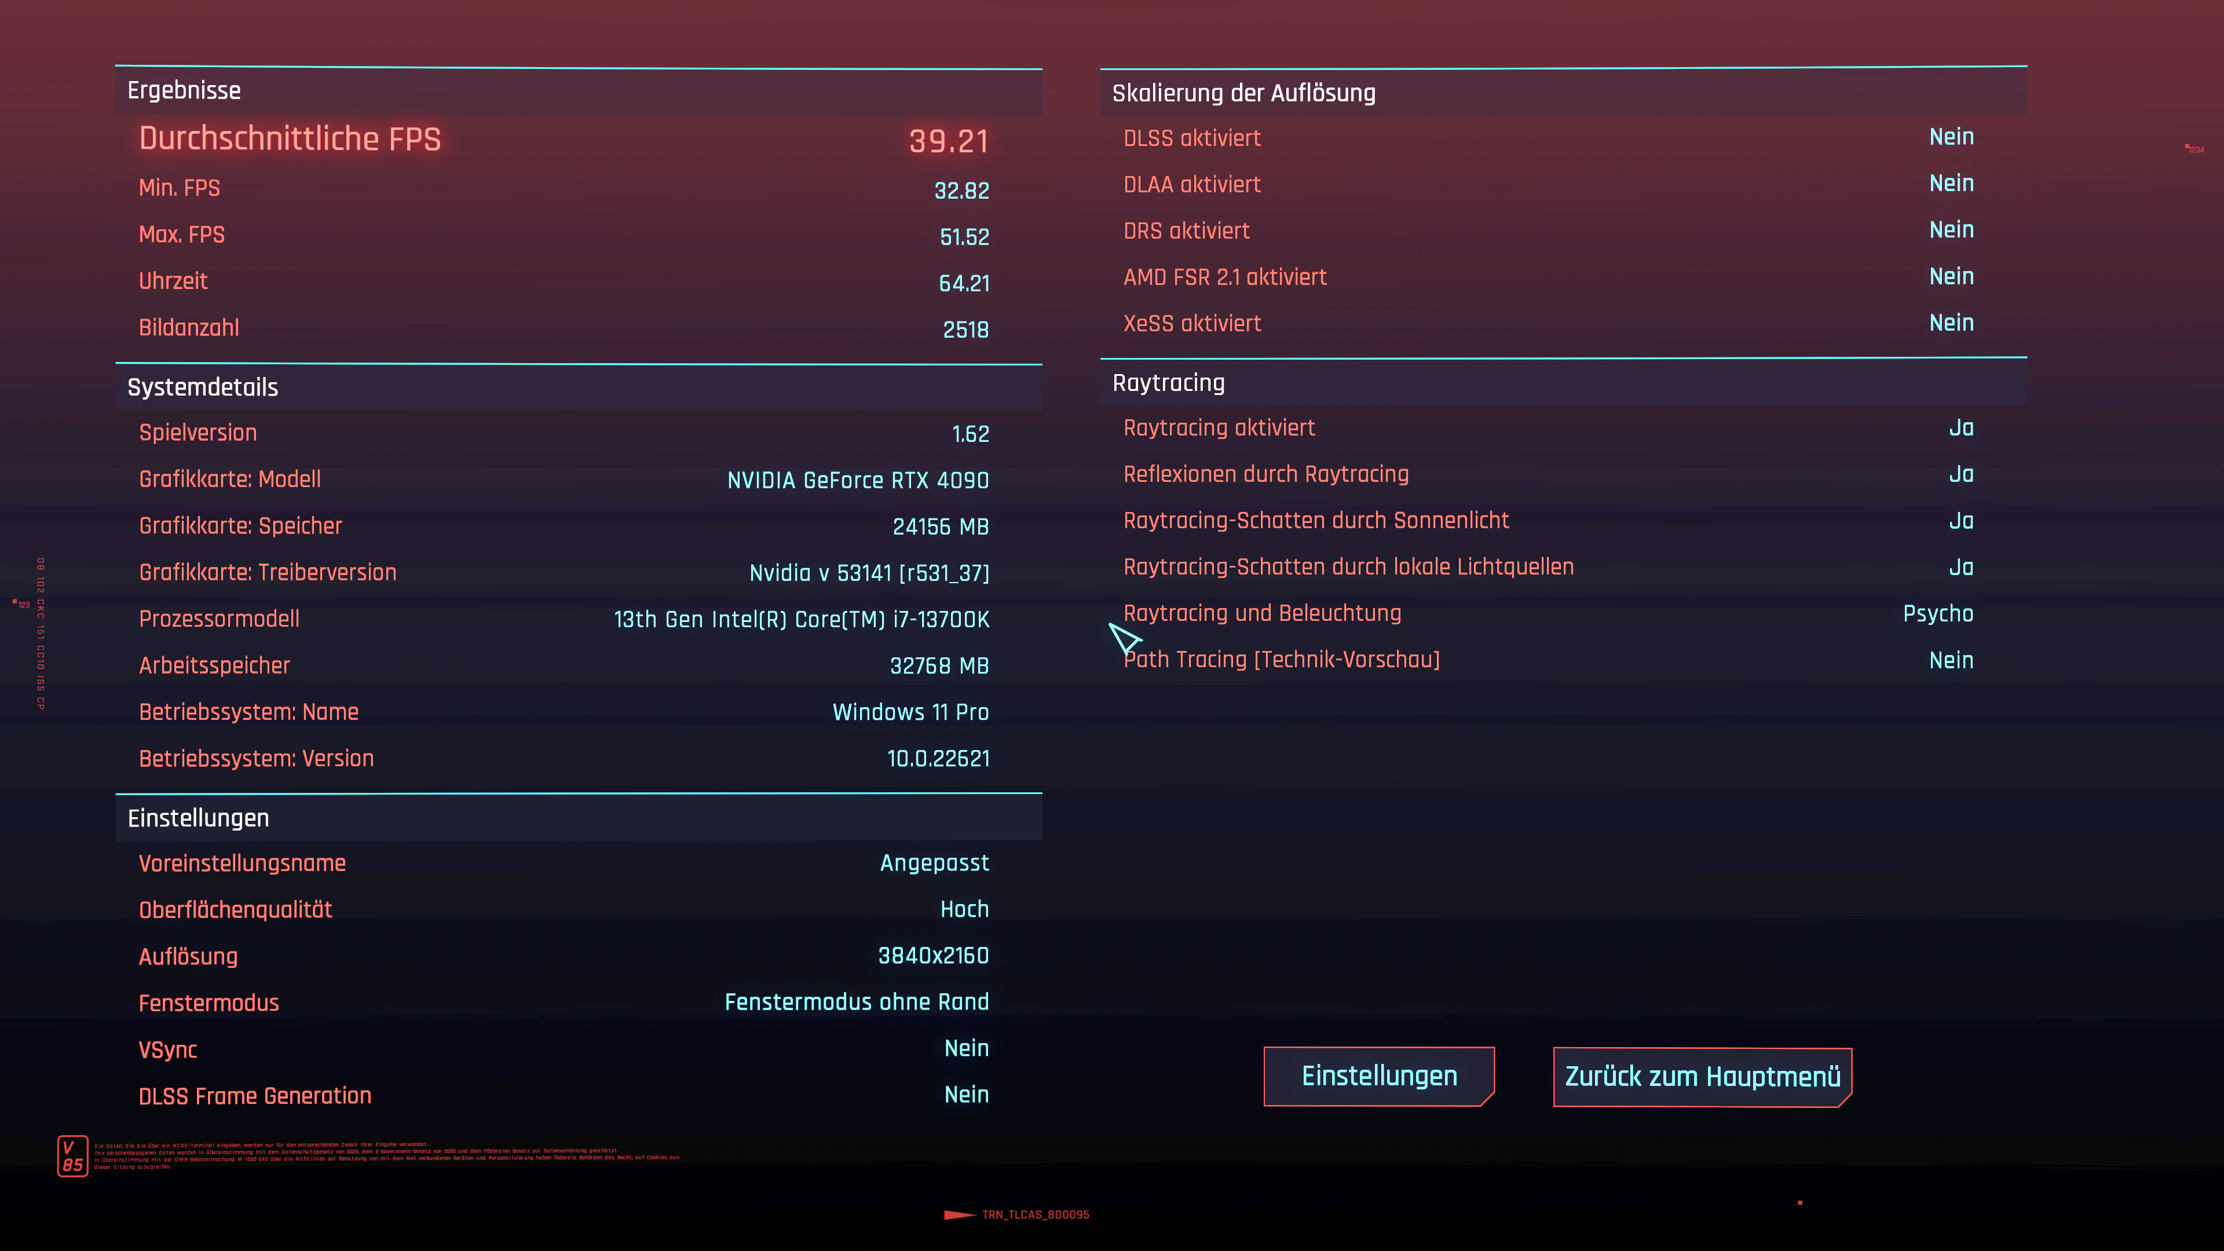Select the Ergebnisse section header

(184, 91)
